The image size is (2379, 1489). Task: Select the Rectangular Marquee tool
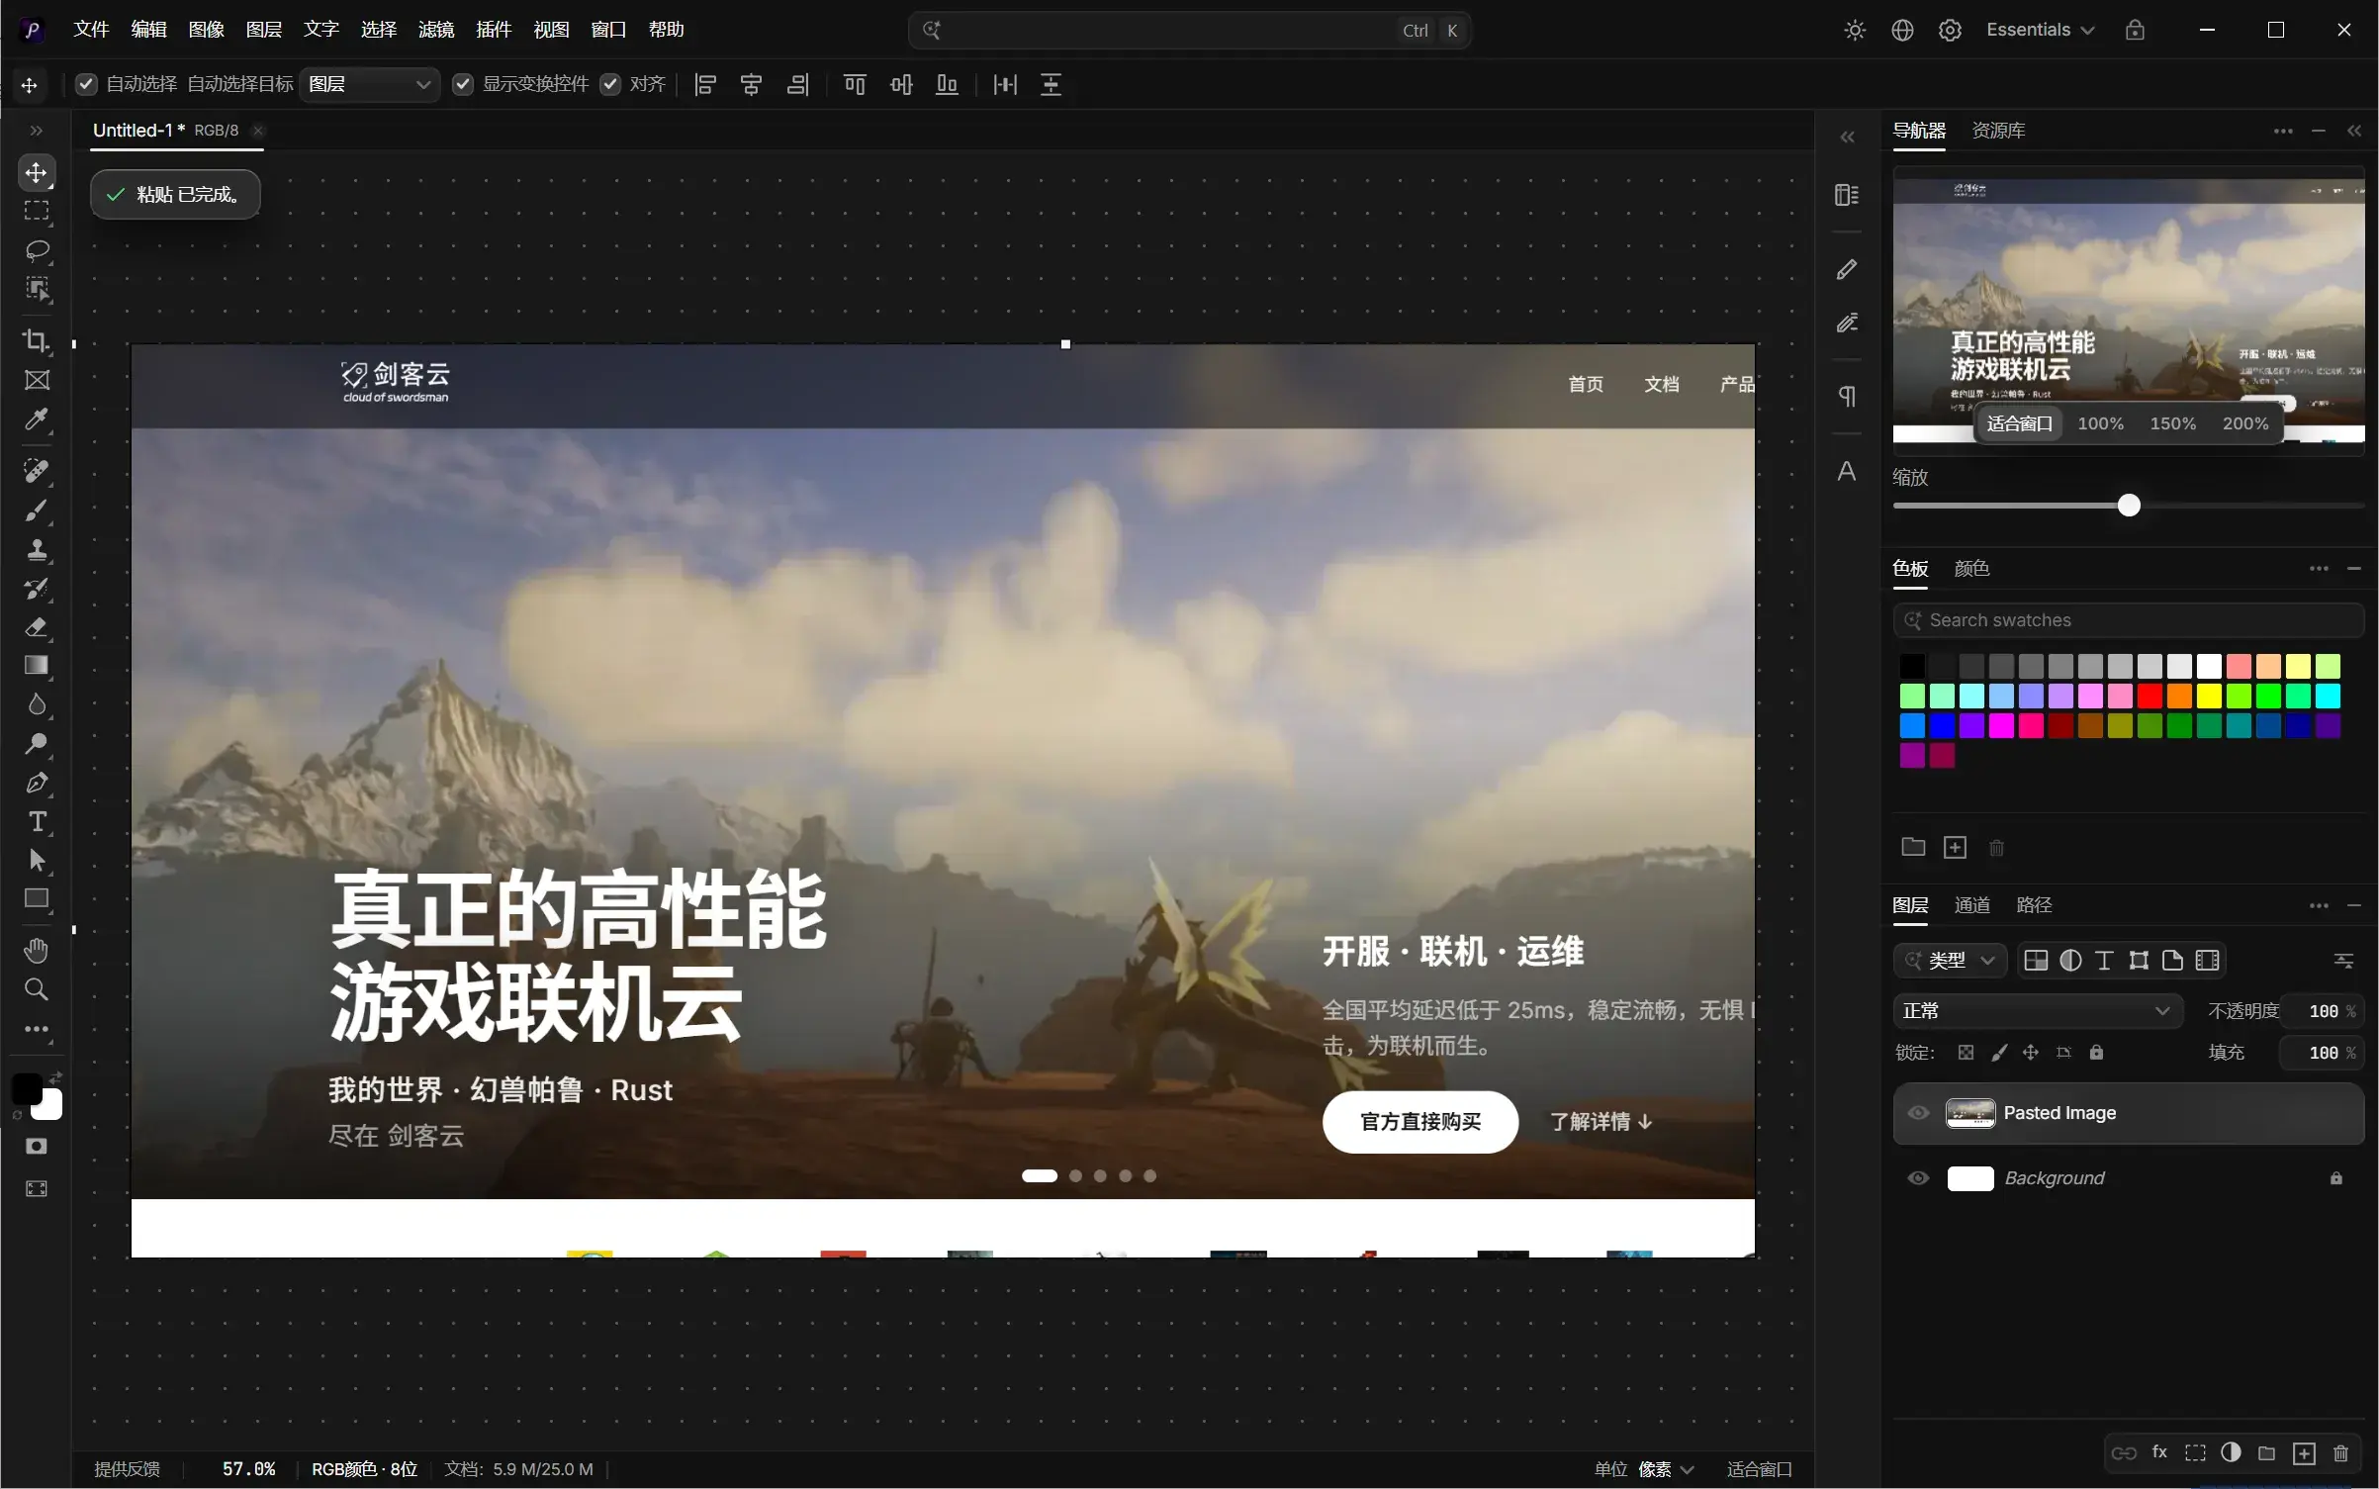[x=37, y=211]
